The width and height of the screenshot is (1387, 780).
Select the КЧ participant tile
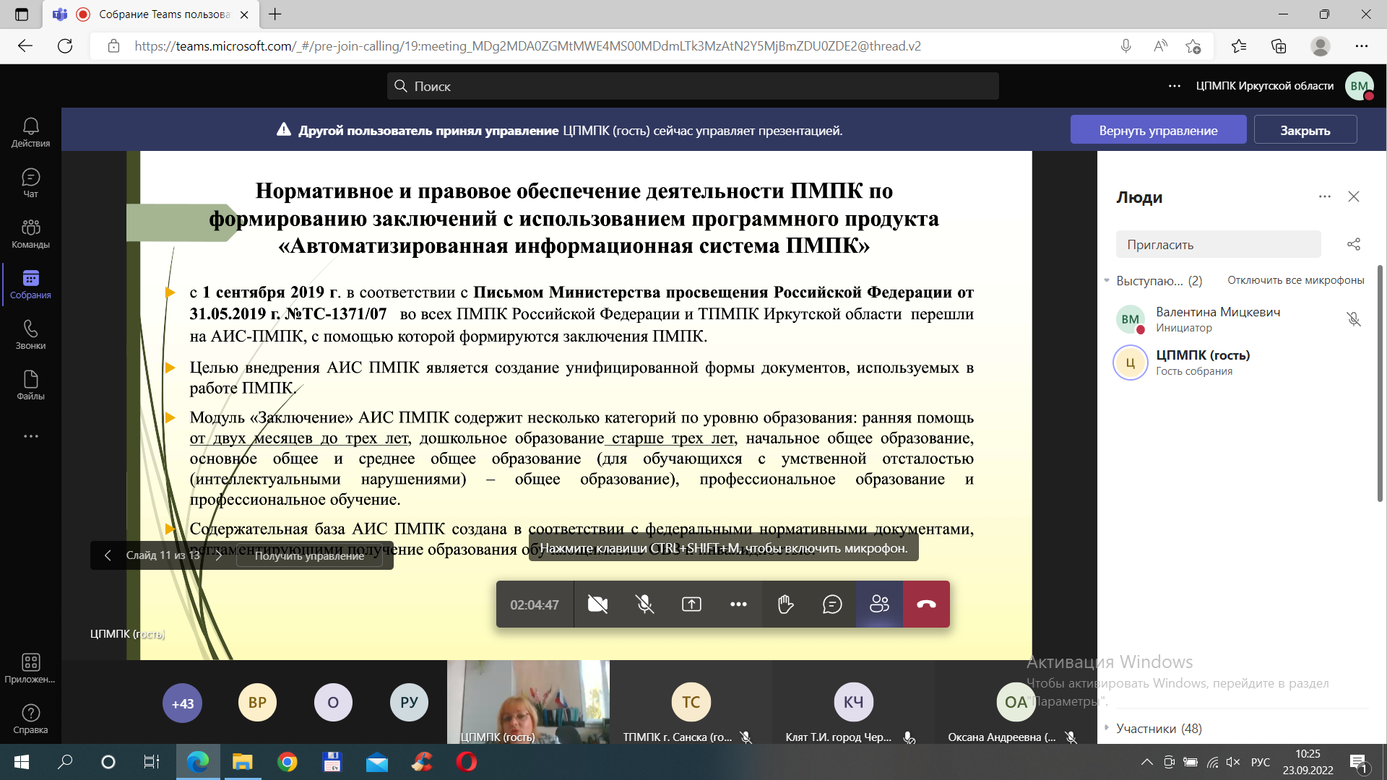[853, 702]
